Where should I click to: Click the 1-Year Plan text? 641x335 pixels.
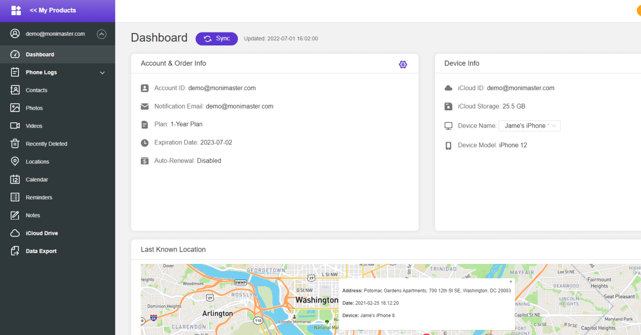[x=186, y=124]
